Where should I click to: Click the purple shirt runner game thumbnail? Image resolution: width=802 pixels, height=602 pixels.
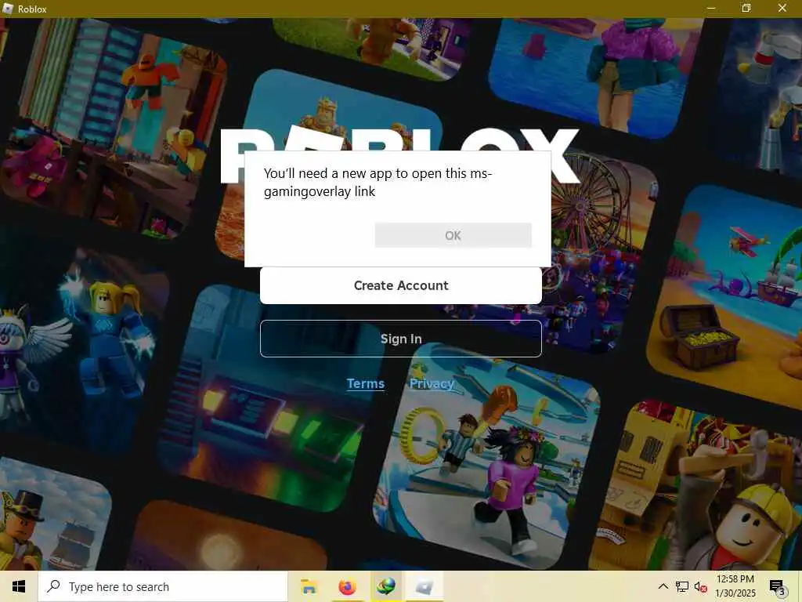(x=486, y=455)
